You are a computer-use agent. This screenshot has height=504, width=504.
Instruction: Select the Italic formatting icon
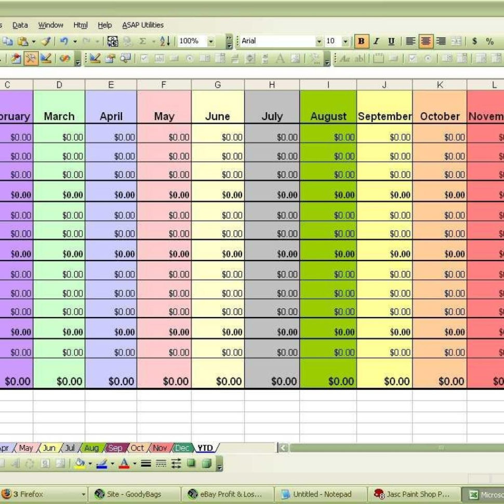tap(376, 41)
